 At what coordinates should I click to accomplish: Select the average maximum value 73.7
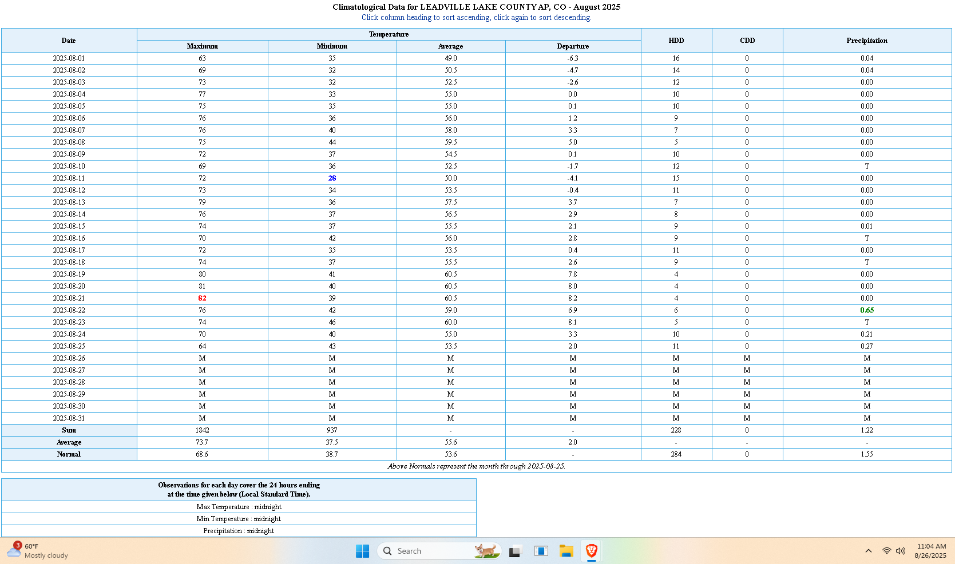(202, 442)
